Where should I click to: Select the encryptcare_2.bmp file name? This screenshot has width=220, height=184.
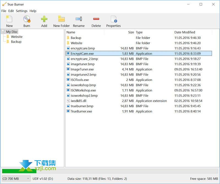tap(84, 59)
